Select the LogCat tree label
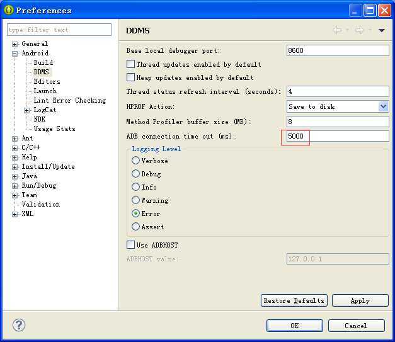The height and width of the screenshot is (342, 395). pyautogui.click(x=45, y=110)
